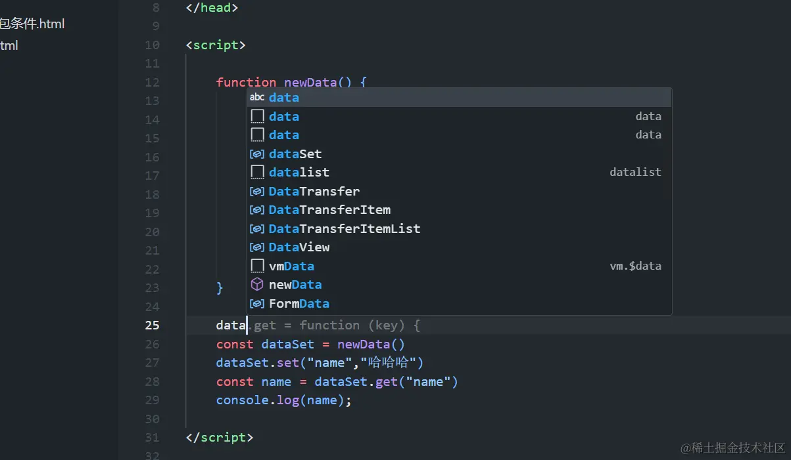Click line number 29 in gutter
Image resolution: width=791 pixels, height=460 pixels.
[x=152, y=400]
